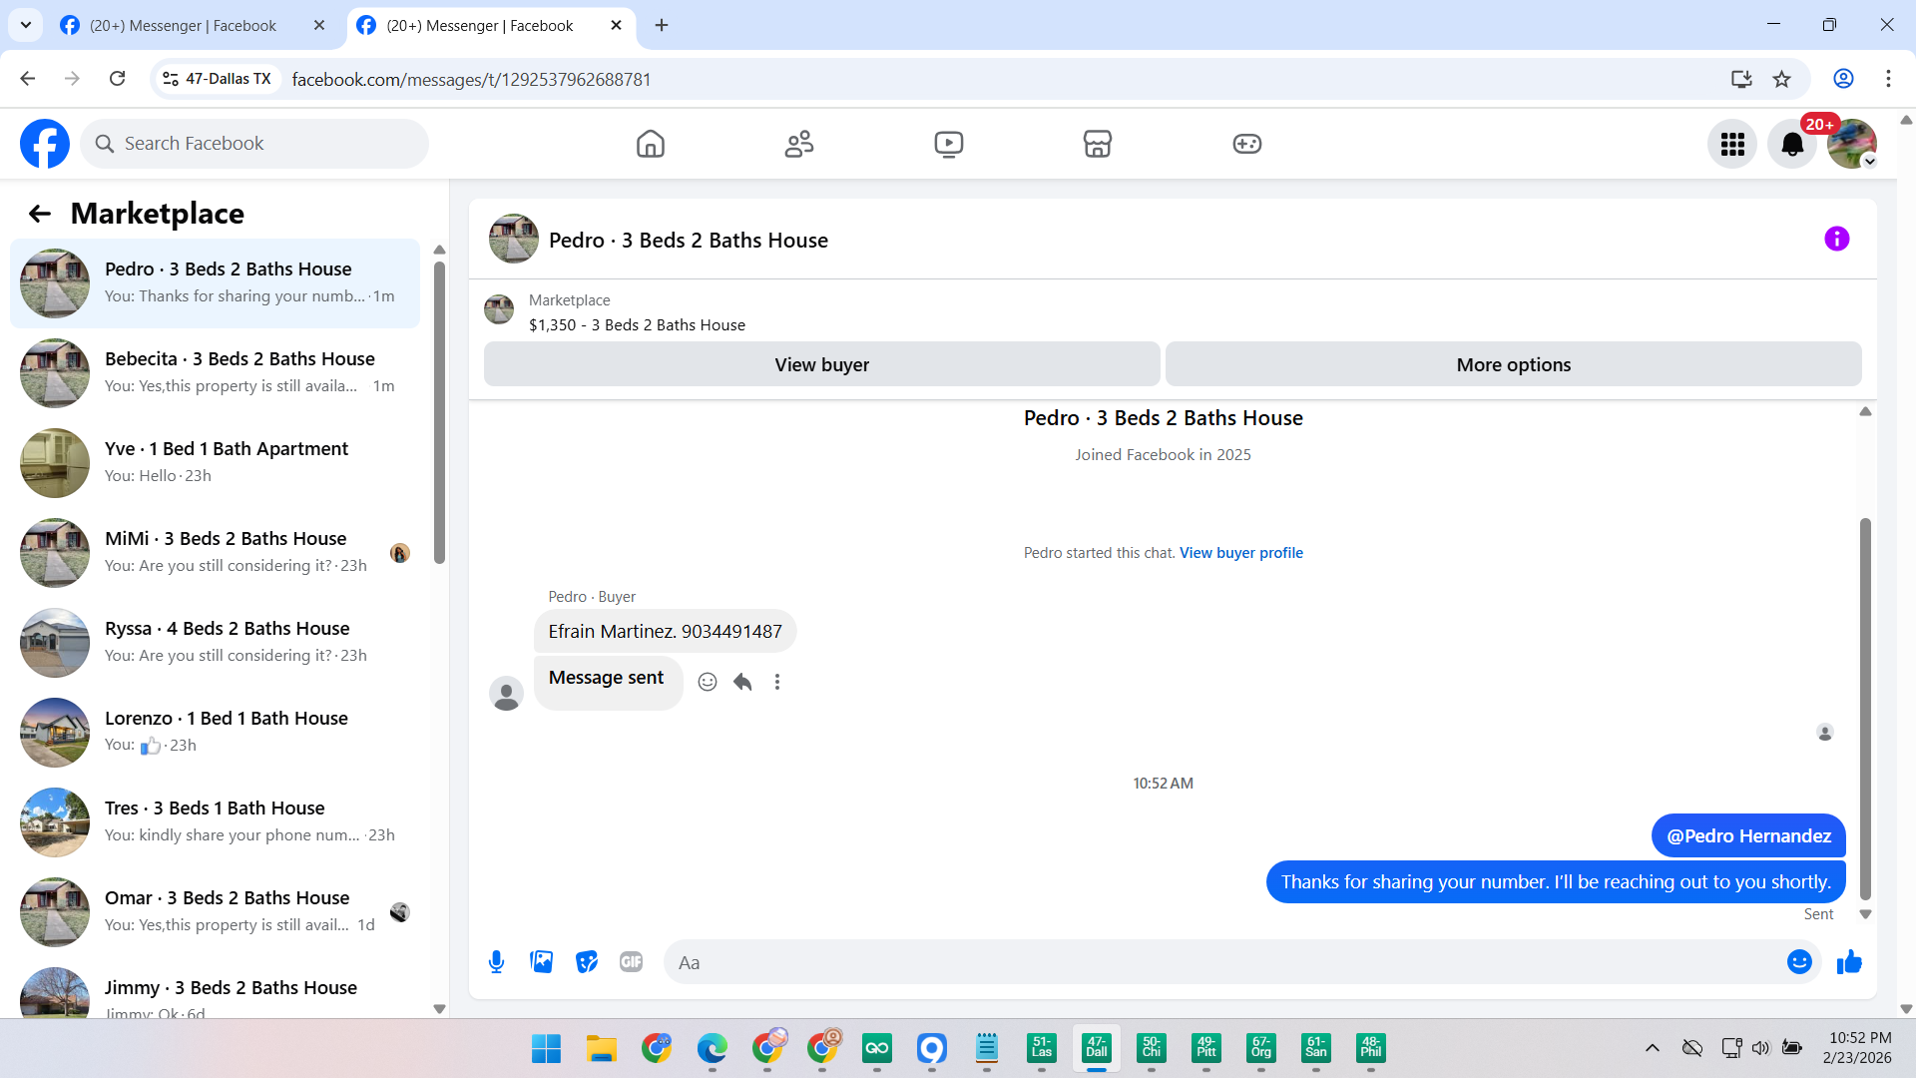Click the View buyer button
The width and height of the screenshot is (1916, 1078).
821,365
